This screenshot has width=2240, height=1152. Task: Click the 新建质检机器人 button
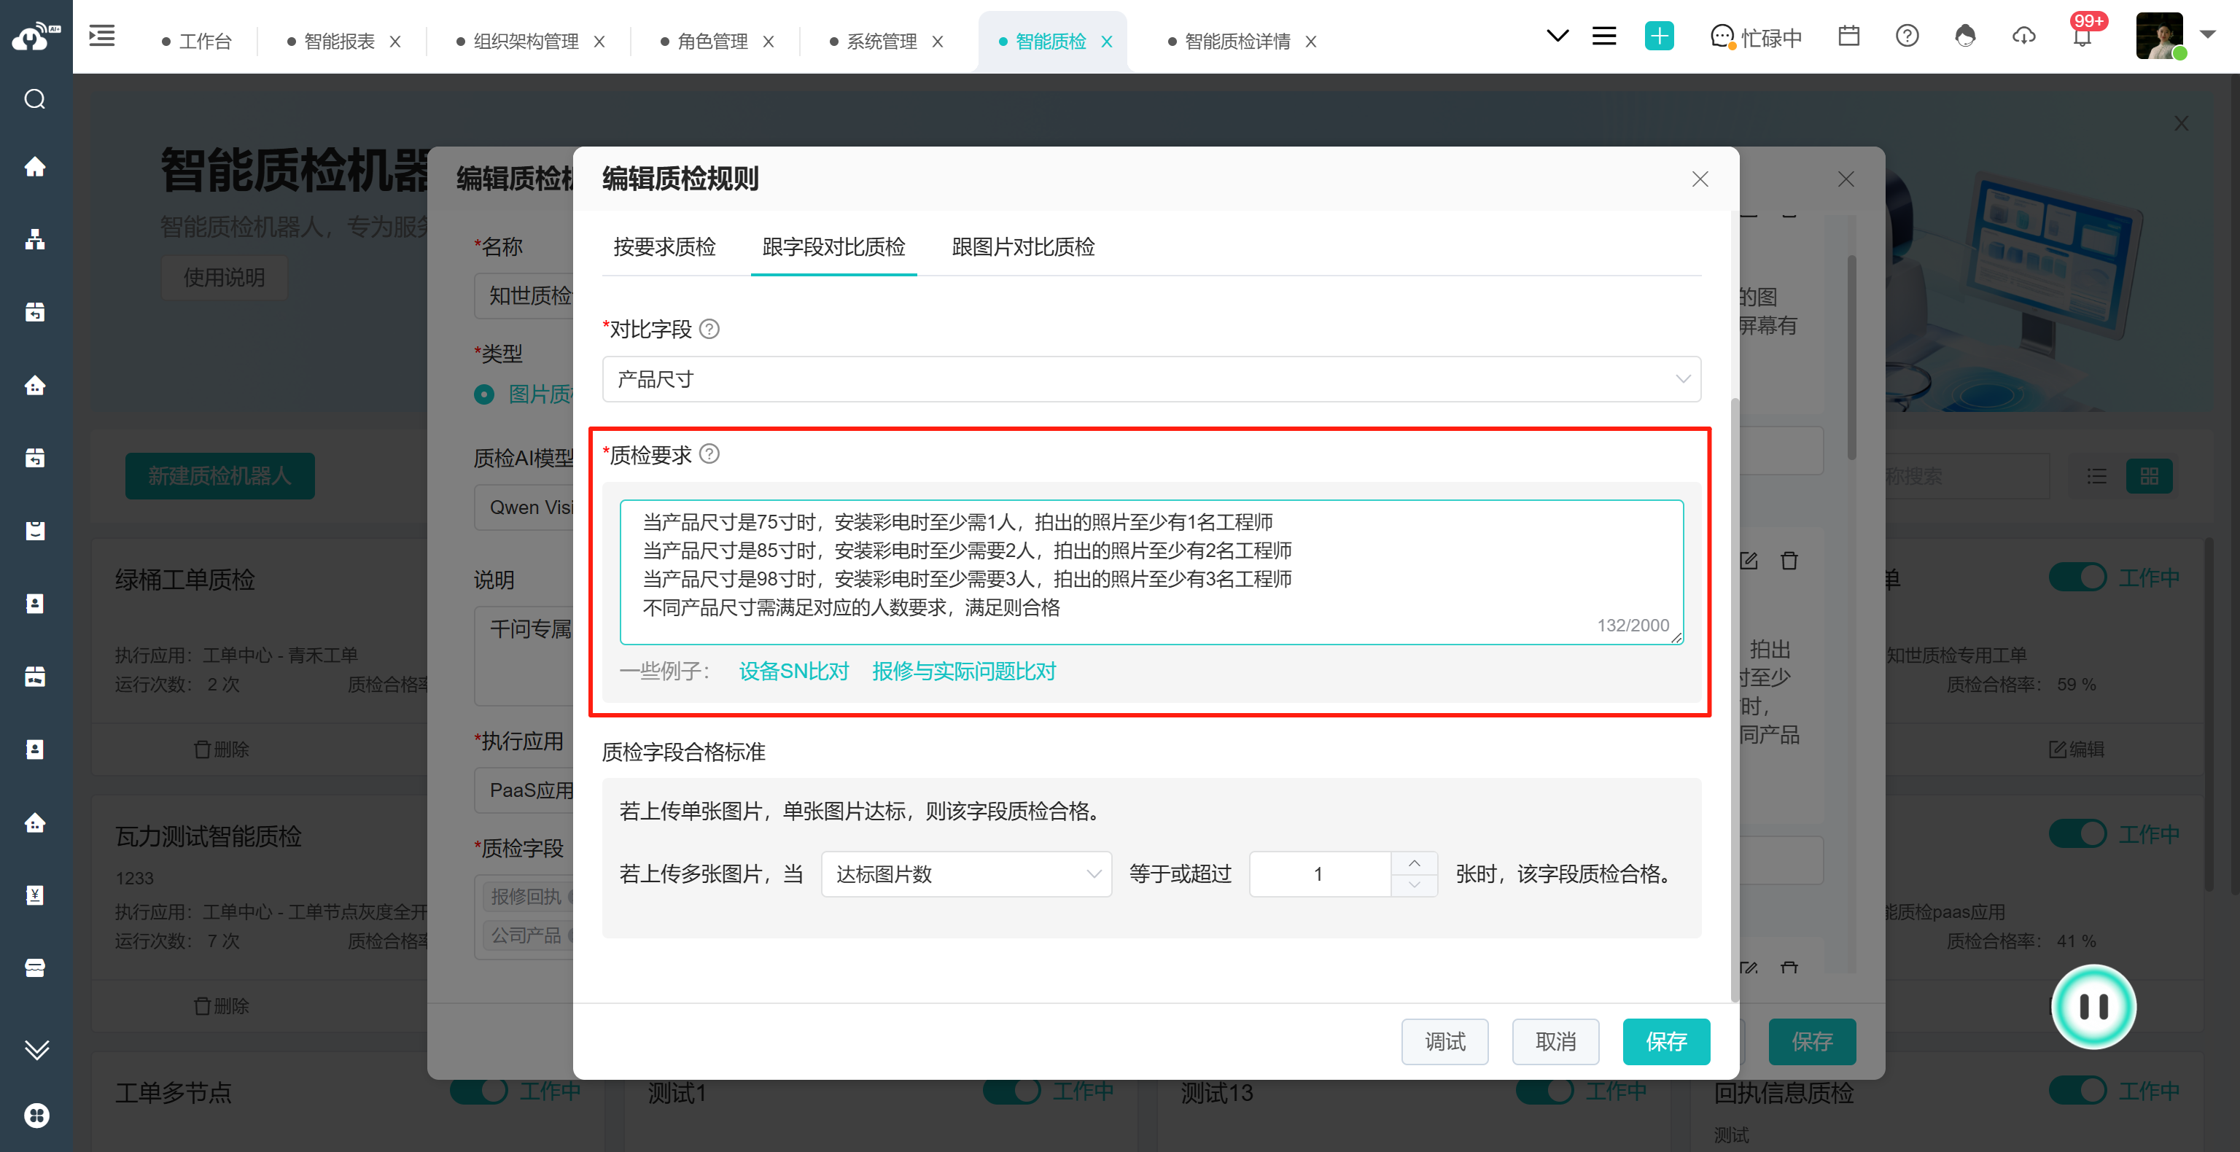coord(219,475)
